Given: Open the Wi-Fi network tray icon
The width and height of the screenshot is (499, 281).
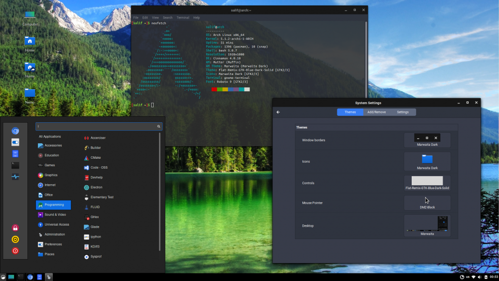Looking at the screenshot, I should [x=474, y=277].
